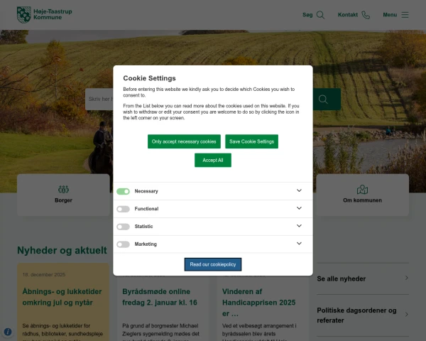
Task: Expand the Statistic cookies section chevron
Action: click(x=299, y=226)
